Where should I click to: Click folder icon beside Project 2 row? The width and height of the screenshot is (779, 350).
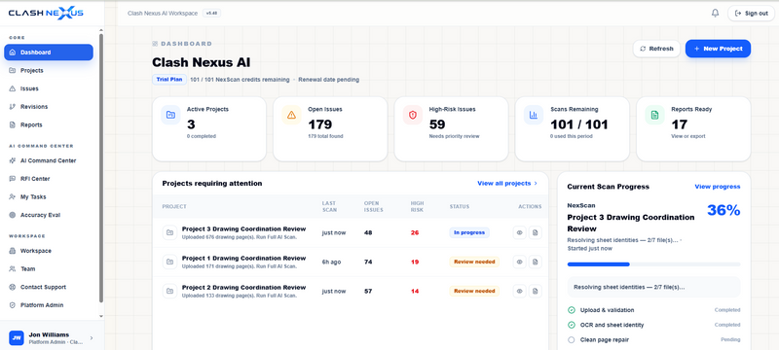tap(169, 291)
